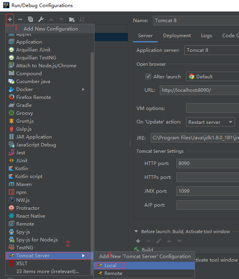
Task: Switch to the Deployment tab
Action: (177, 36)
